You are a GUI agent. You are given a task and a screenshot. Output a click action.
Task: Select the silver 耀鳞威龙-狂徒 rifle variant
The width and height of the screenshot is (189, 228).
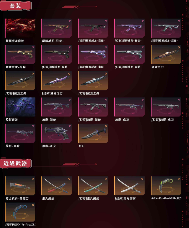[x=166, y=28]
